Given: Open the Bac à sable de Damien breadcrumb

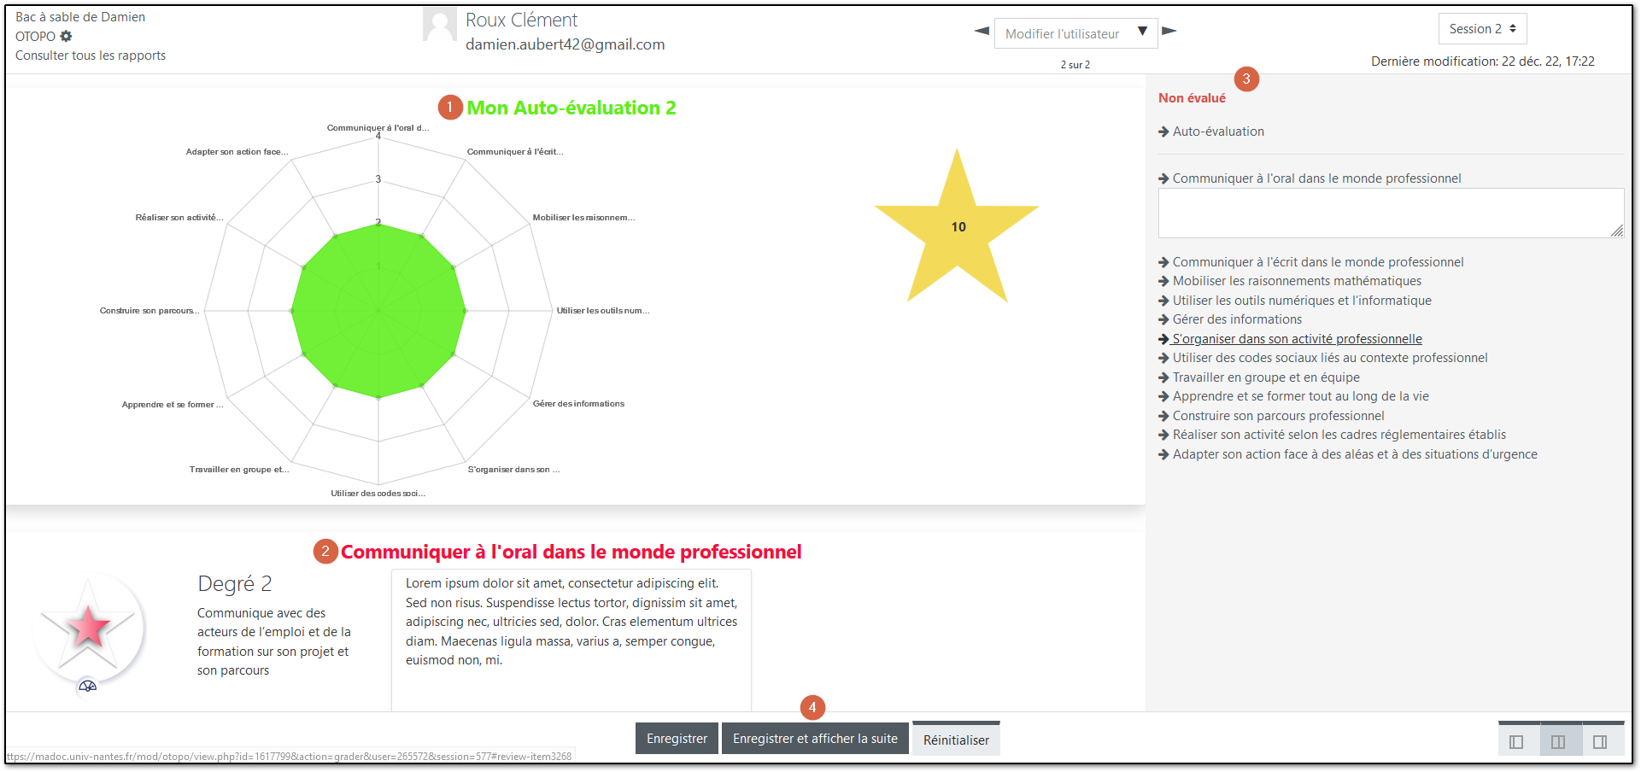Looking at the screenshot, I should tap(79, 16).
